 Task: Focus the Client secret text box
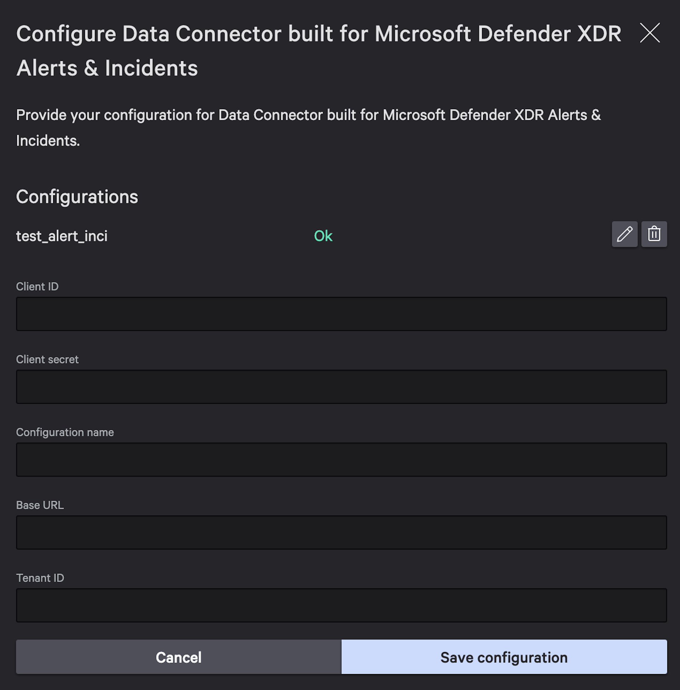[341, 386]
